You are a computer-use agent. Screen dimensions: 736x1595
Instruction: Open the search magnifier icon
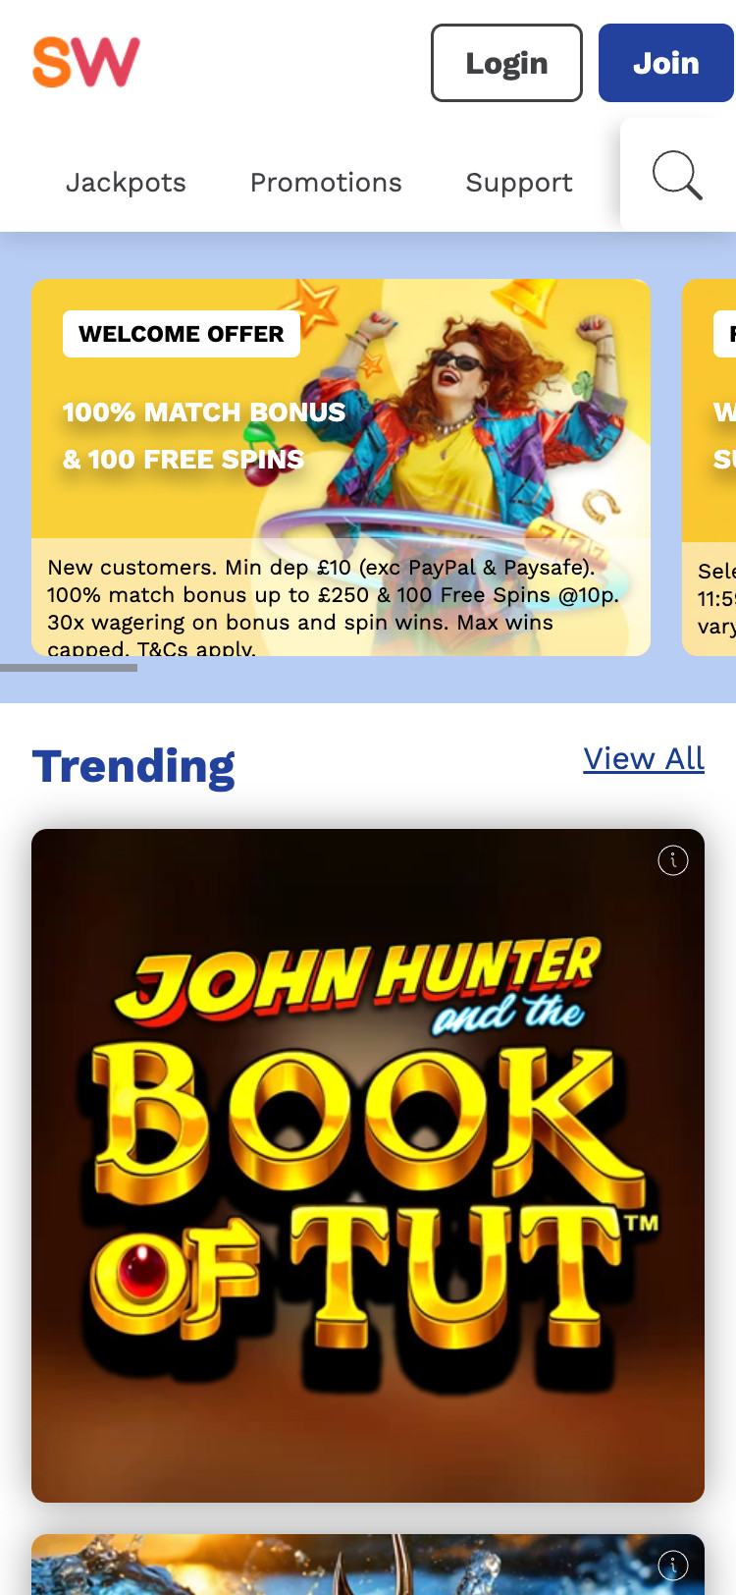click(677, 175)
